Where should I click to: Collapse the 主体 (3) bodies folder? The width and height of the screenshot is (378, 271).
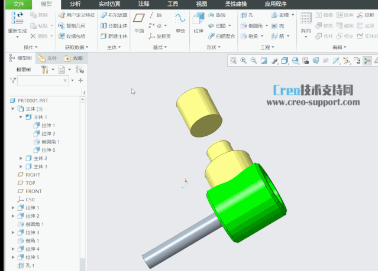tap(13, 109)
